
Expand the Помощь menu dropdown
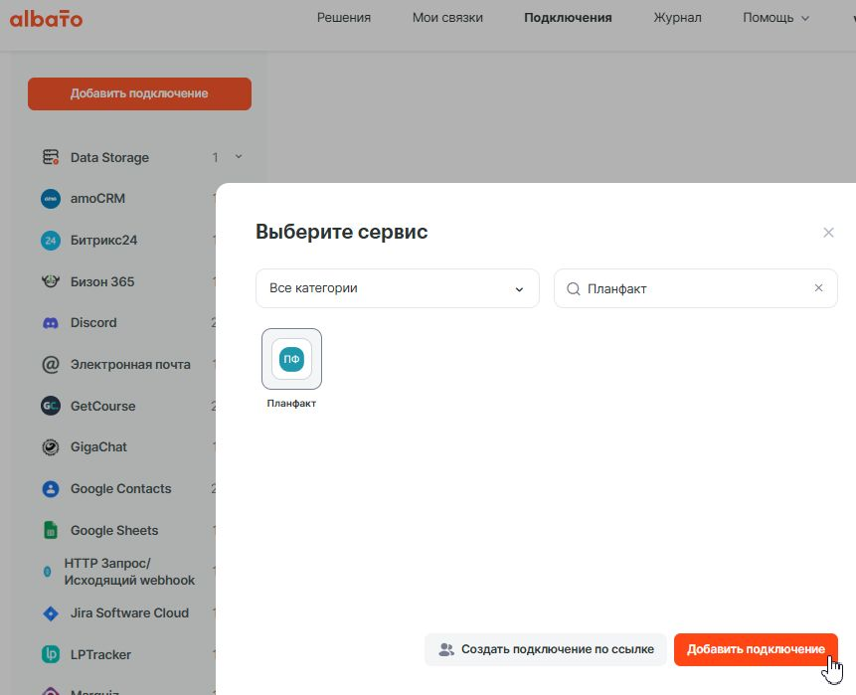point(775,18)
